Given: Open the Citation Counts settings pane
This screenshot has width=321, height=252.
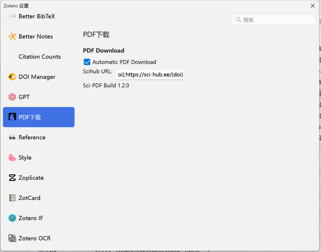Looking at the screenshot, I should point(40,57).
